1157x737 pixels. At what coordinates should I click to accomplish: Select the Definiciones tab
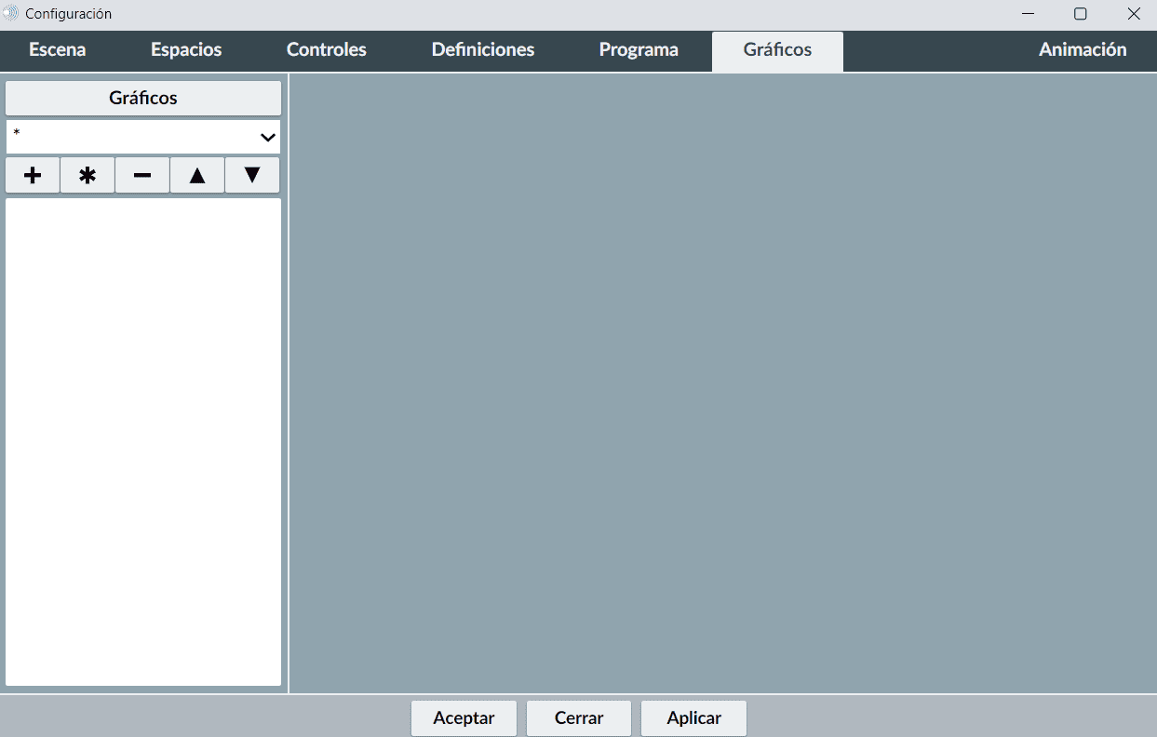coord(482,50)
